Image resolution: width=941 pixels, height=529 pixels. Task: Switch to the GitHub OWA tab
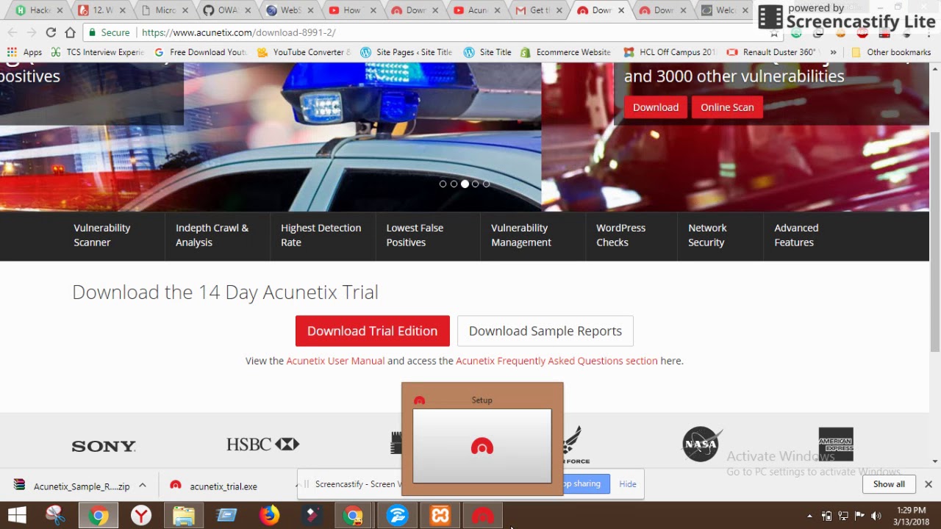point(228,10)
